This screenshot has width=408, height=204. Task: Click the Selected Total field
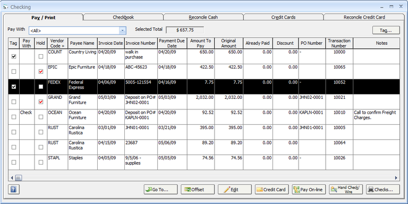(x=185, y=30)
